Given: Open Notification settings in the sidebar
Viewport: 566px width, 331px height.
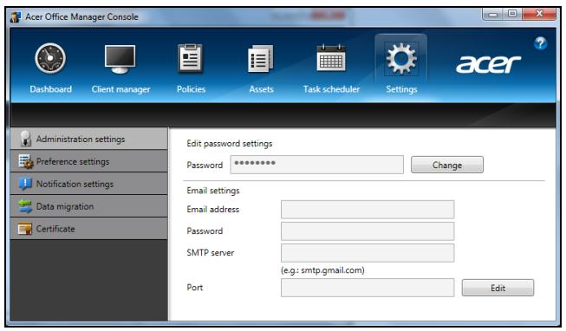Looking at the screenshot, I should click(x=88, y=184).
